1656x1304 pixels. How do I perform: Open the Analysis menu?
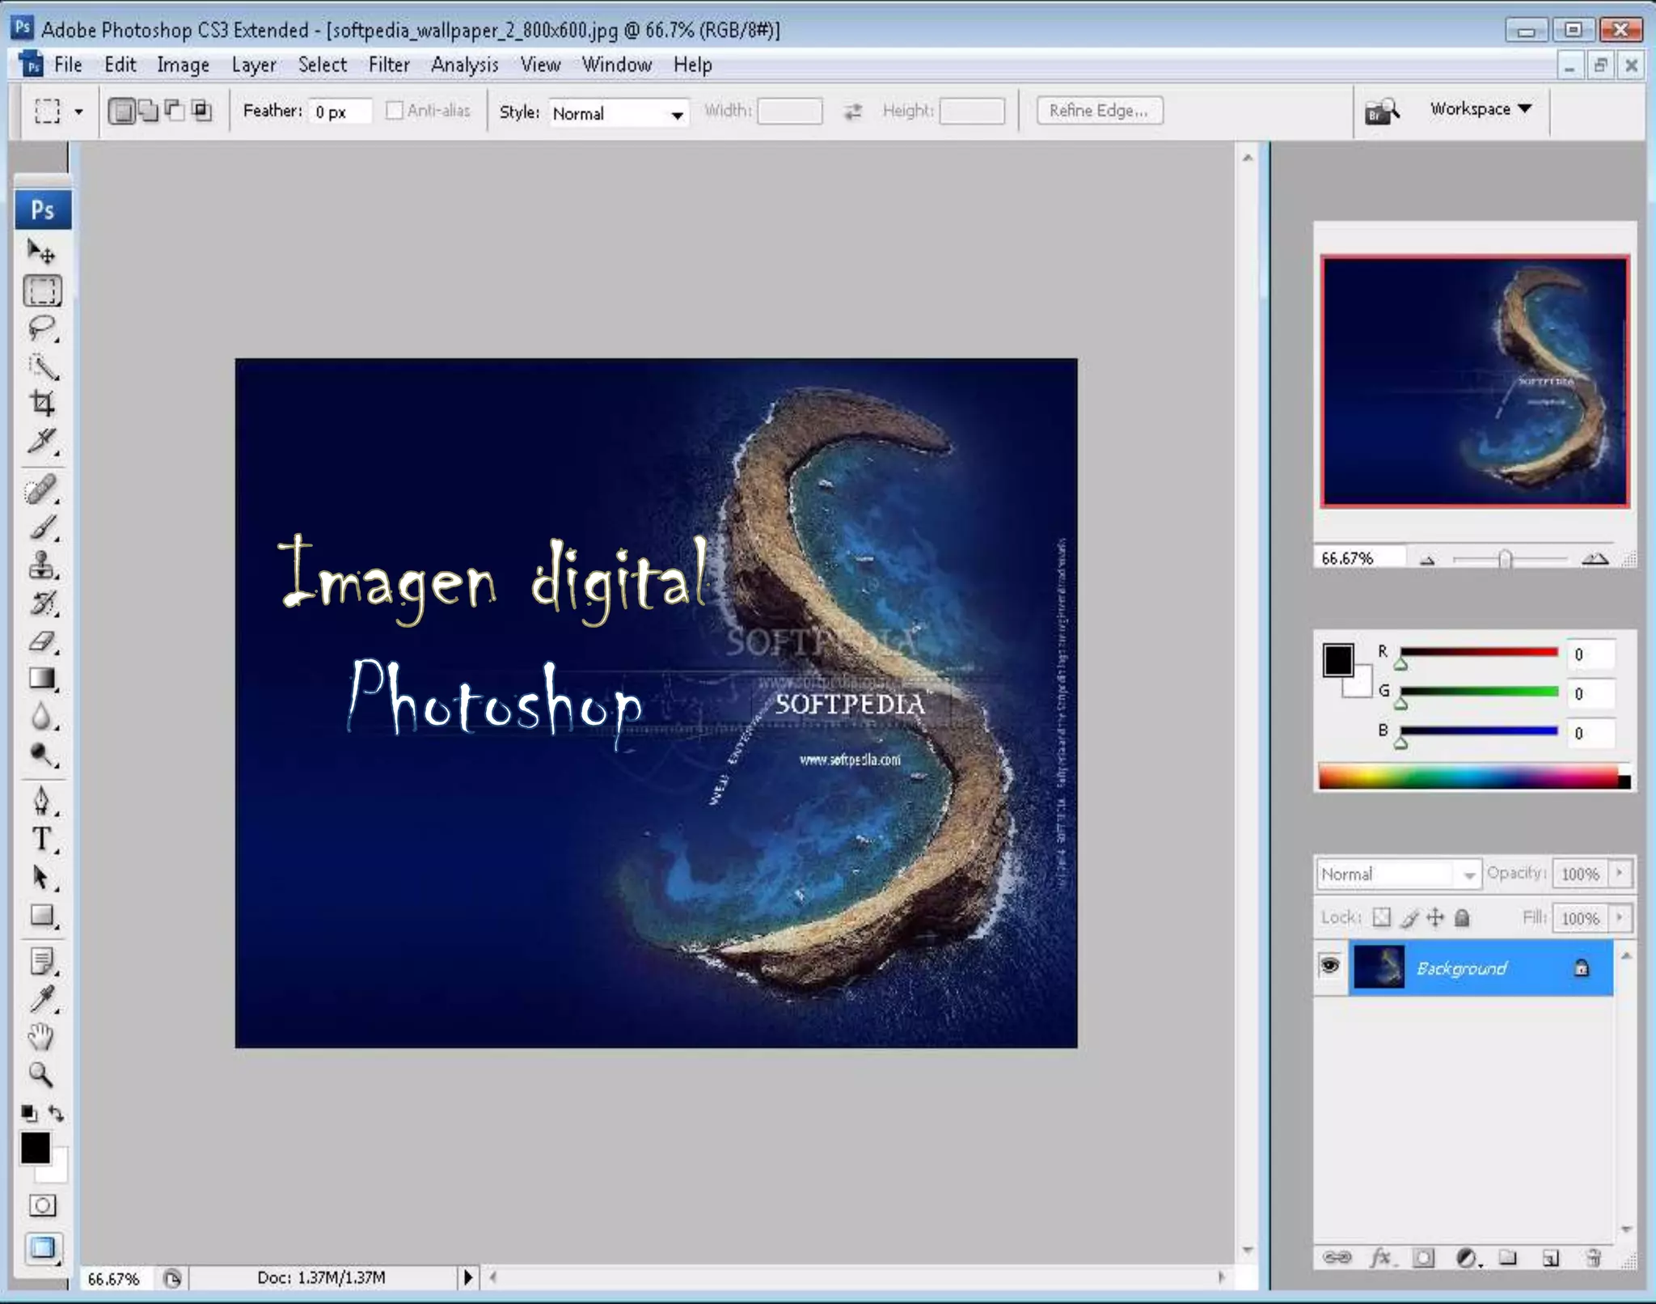(x=464, y=65)
